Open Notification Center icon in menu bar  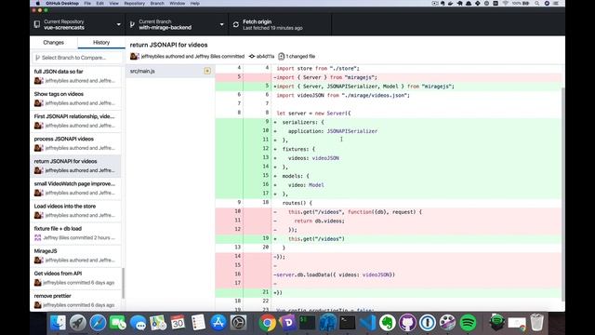click(556, 3)
